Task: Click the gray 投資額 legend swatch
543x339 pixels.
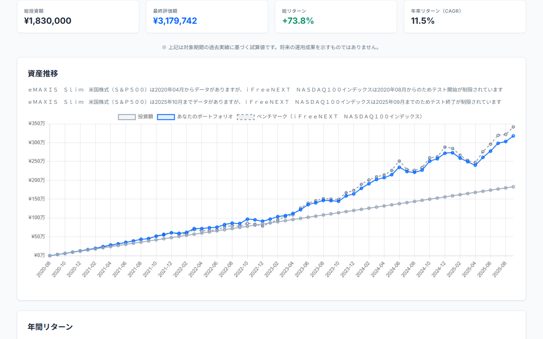Action: click(126, 117)
